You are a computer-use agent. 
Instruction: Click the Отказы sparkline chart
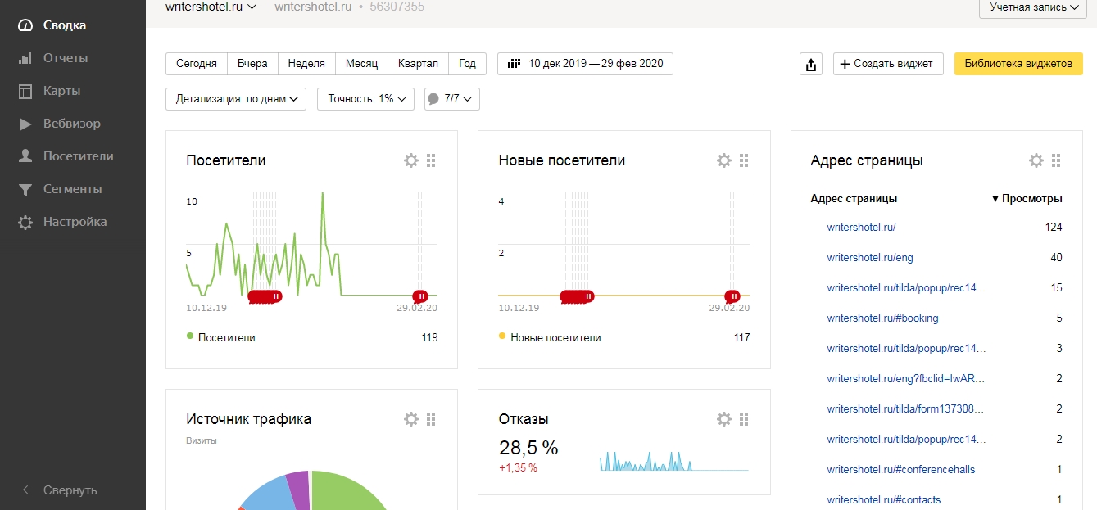(673, 460)
